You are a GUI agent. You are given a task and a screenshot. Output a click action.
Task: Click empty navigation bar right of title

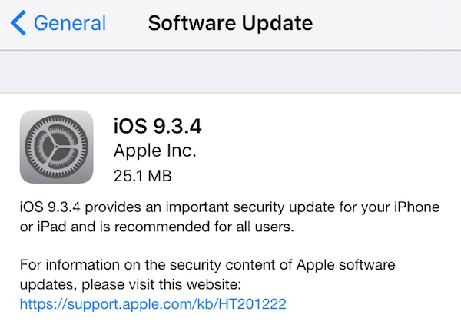click(x=384, y=23)
